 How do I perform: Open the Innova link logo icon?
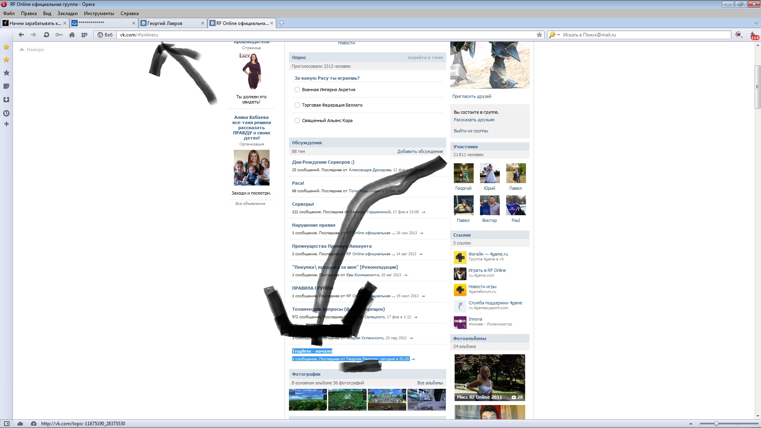460,323
